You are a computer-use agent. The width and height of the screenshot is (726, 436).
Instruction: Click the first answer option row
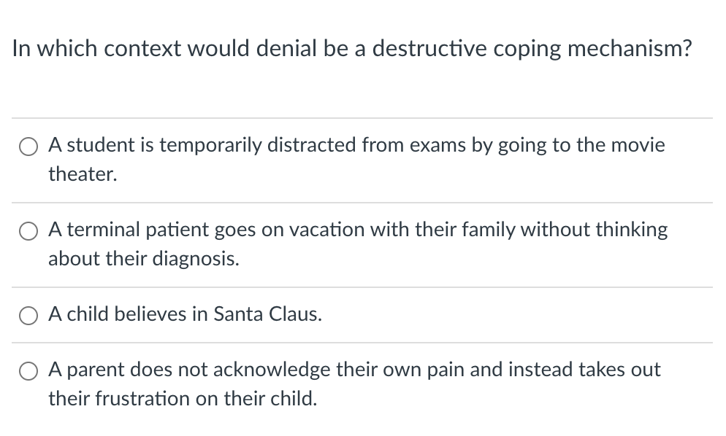(363, 159)
